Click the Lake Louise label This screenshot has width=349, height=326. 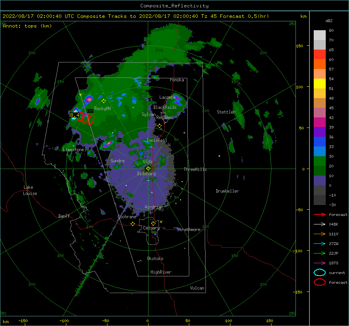(x=30, y=190)
